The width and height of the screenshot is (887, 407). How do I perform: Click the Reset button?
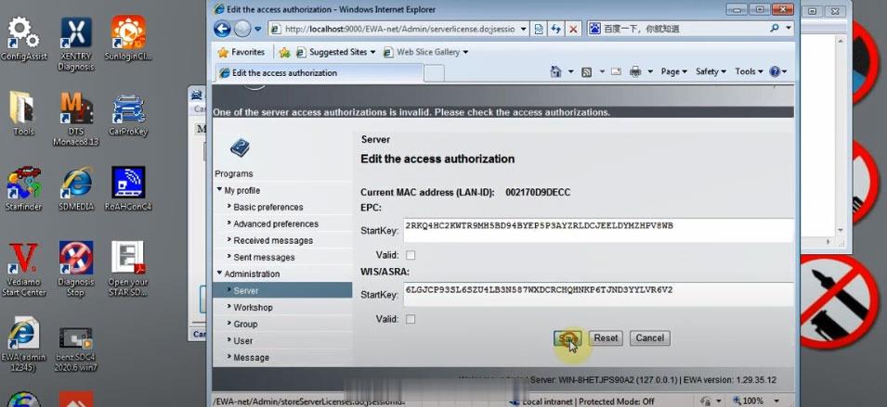click(x=606, y=338)
